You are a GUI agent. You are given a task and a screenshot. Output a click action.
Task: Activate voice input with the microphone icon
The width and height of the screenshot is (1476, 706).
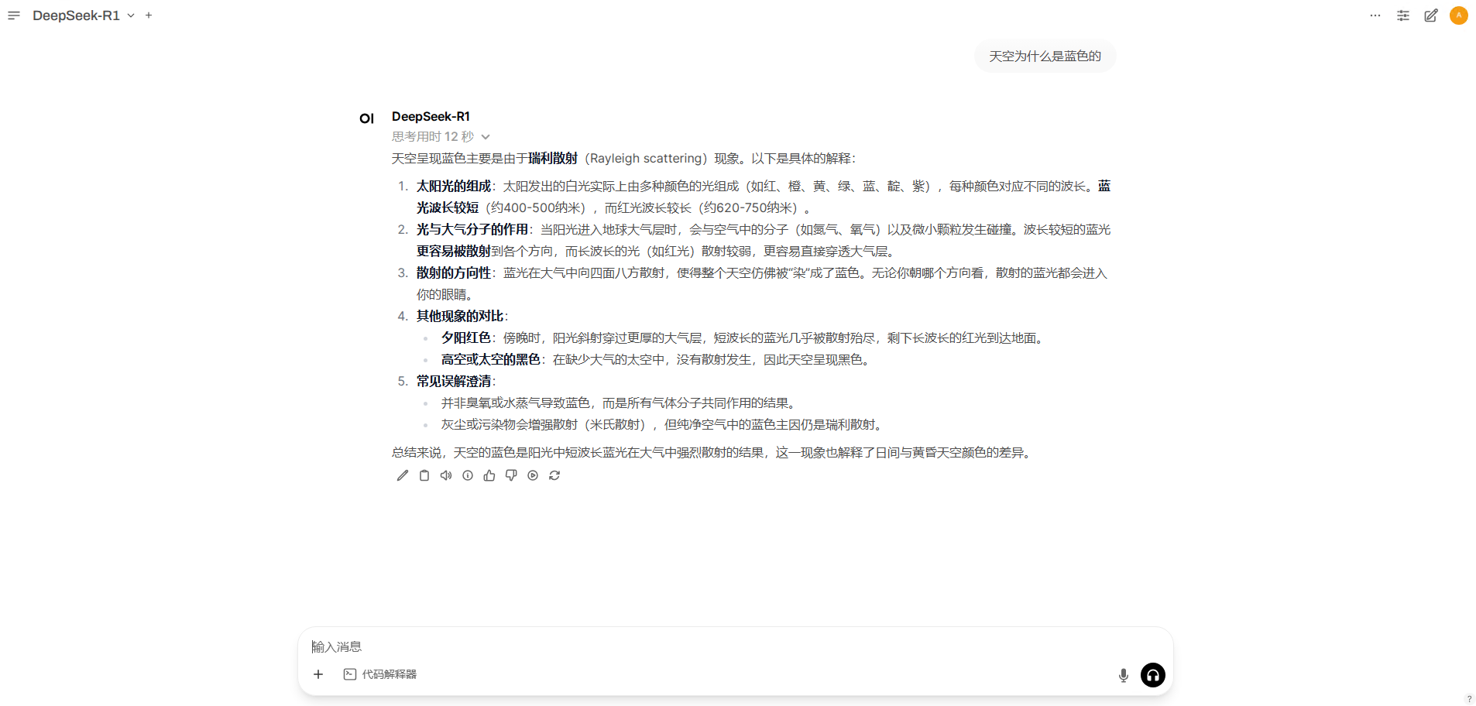pos(1123,675)
